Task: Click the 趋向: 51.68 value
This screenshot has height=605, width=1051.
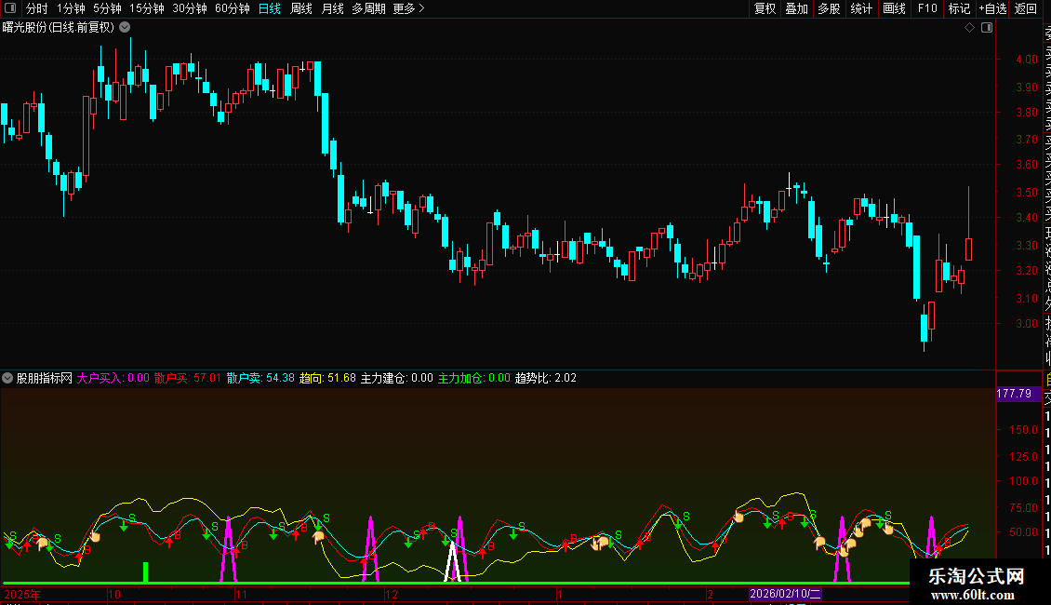Action: click(x=327, y=378)
